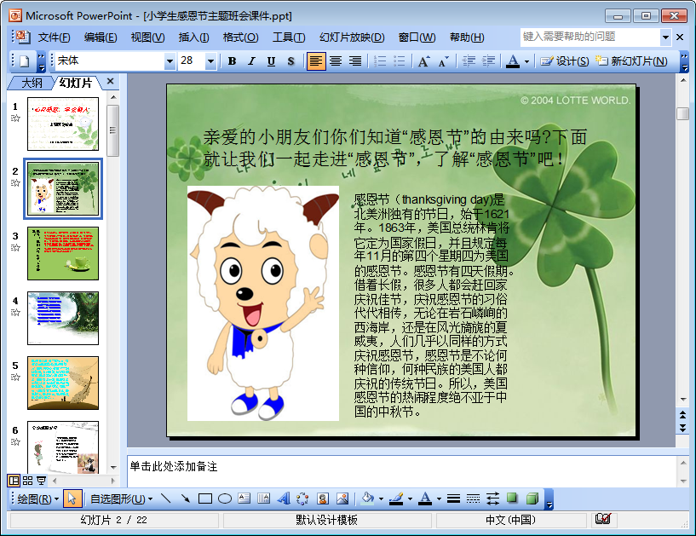The image size is (696, 536).
Task: Open the drawing toolbar font color arrow
Action: pos(439,499)
